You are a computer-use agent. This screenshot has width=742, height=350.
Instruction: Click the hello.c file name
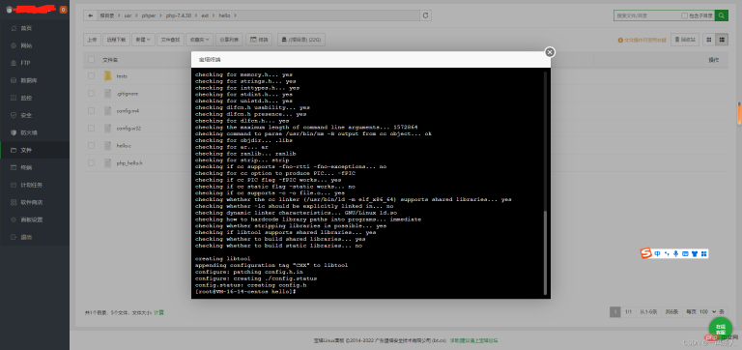(123, 145)
